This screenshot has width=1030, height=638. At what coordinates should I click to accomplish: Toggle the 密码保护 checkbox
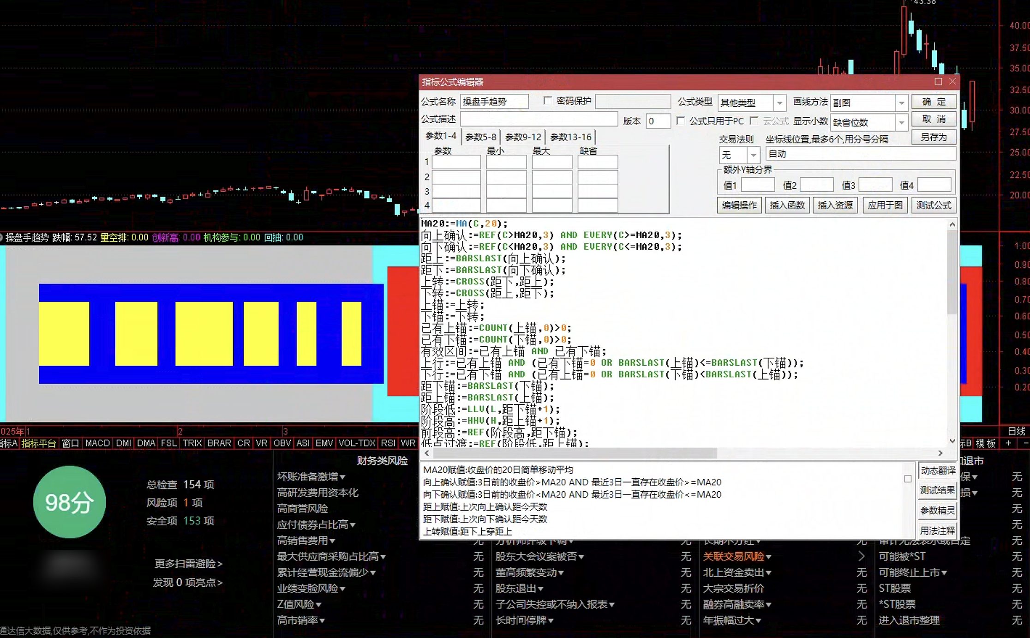(x=548, y=101)
